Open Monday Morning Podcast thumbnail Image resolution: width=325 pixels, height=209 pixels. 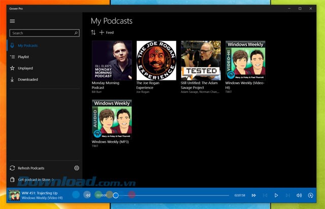[x=112, y=60]
